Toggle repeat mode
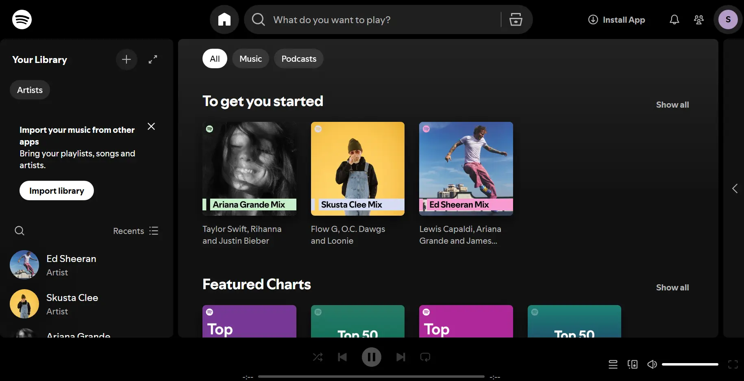Screen dimensions: 744x381 pos(425,357)
